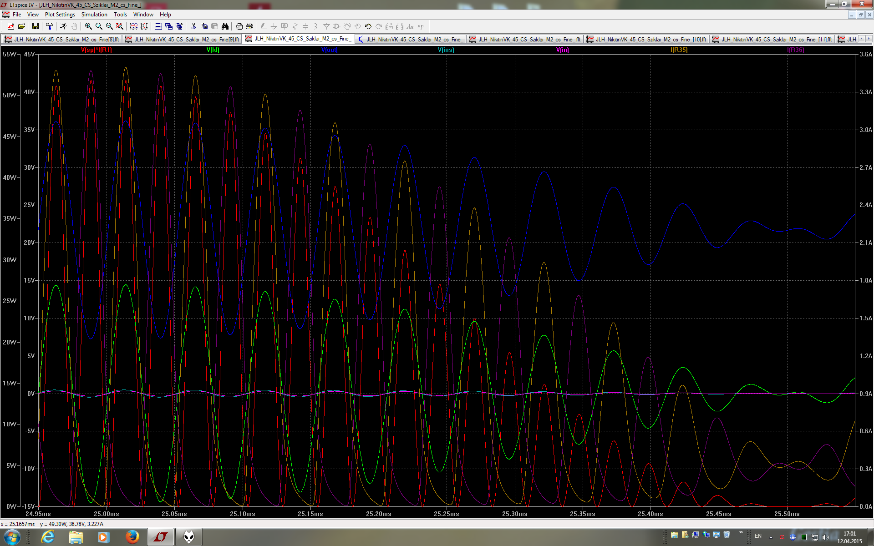Click the Zoom full extents icon
This screenshot has width=874, height=546.
point(120,26)
